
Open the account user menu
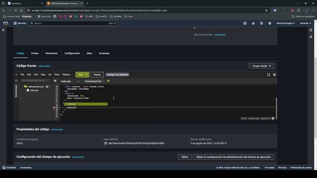coord(306,23)
